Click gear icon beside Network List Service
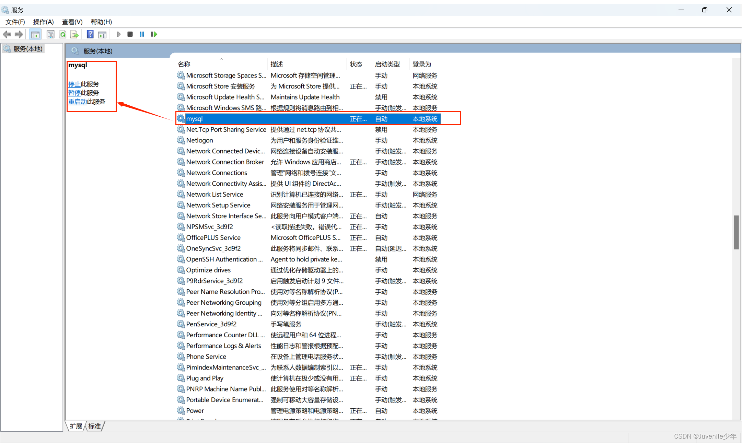742x443 pixels. point(181,194)
